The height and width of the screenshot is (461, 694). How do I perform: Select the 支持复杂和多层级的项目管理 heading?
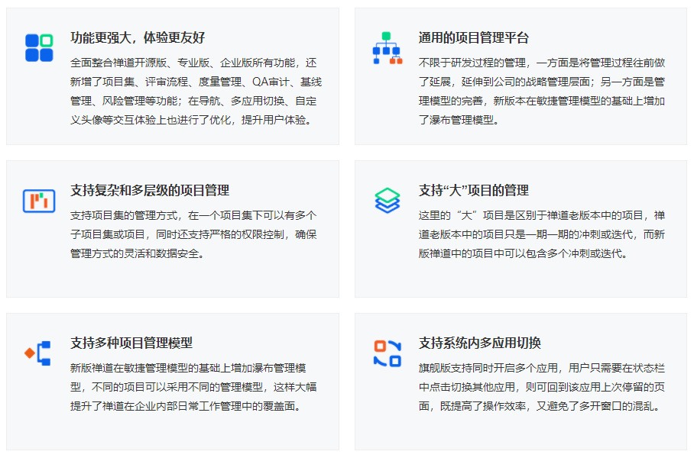150,190
